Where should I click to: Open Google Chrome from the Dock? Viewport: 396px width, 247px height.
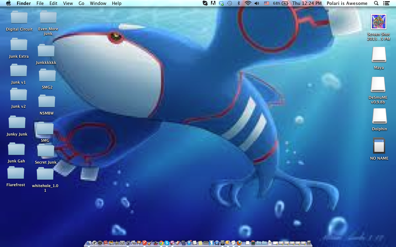coord(161,243)
